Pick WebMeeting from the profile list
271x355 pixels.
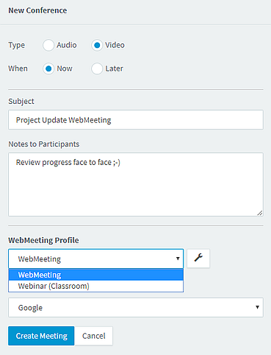click(96, 275)
